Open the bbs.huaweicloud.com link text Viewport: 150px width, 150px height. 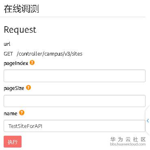pos(128,144)
